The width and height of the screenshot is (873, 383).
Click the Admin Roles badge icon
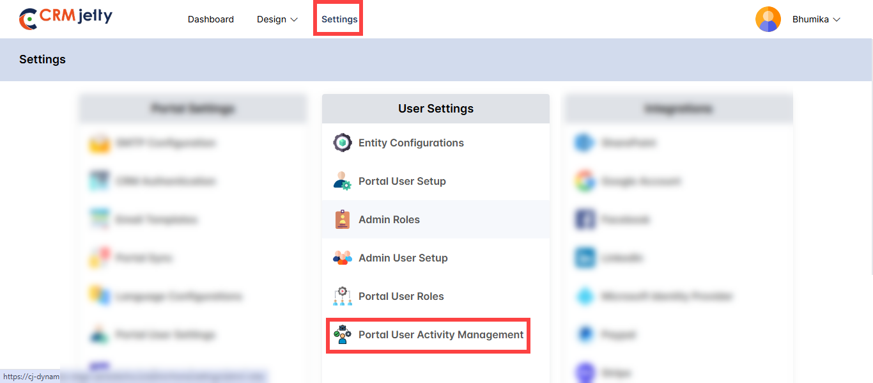click(343, 219)
